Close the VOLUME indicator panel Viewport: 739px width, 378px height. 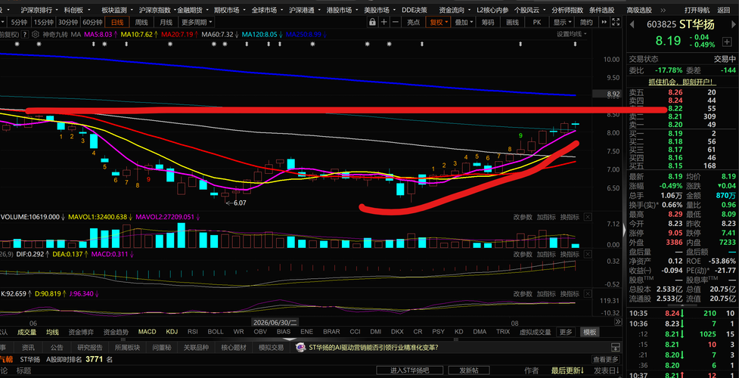(587, 217)
